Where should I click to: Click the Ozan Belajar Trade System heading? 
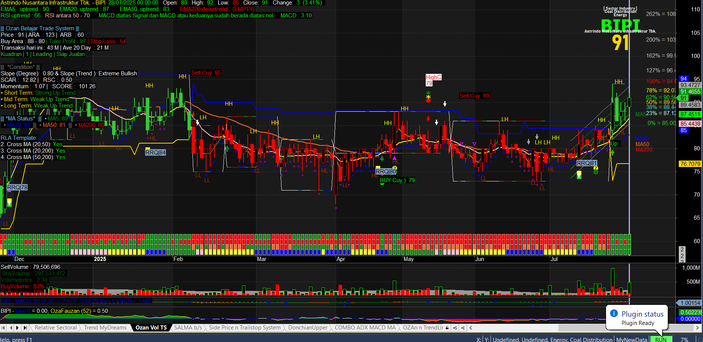point(40,28)
